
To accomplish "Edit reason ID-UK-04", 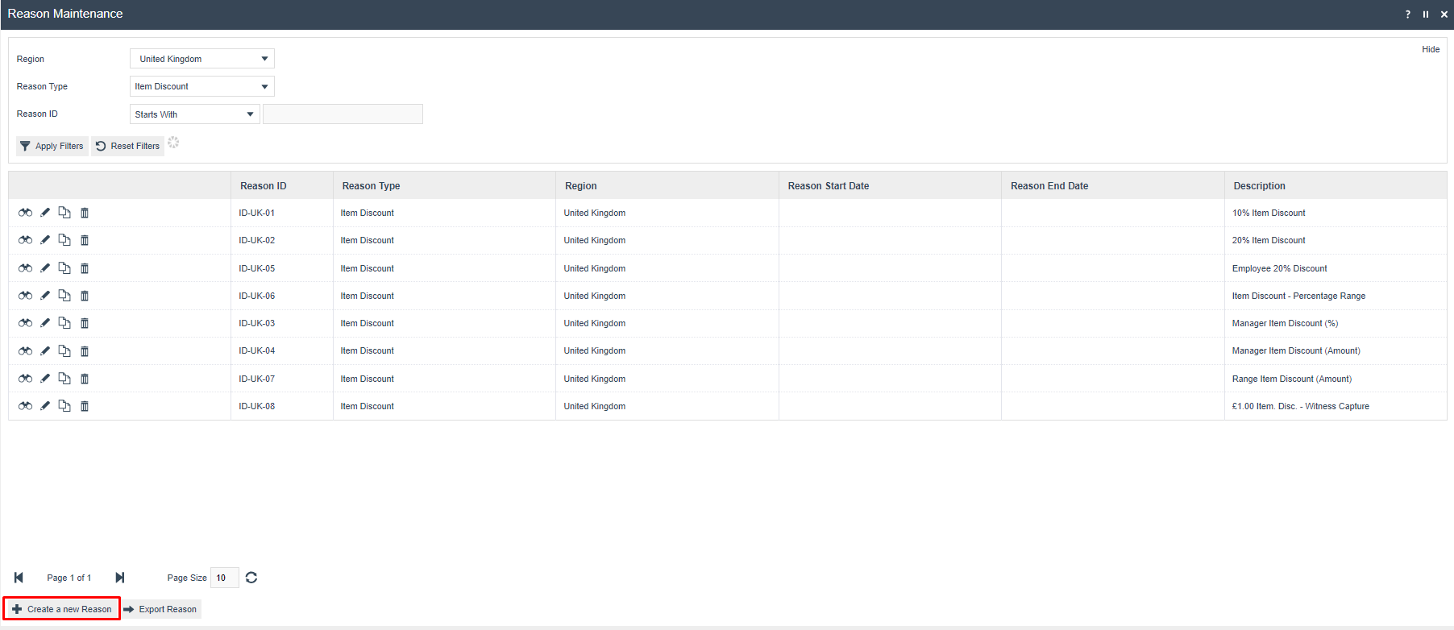I will [x=45, y=351].
